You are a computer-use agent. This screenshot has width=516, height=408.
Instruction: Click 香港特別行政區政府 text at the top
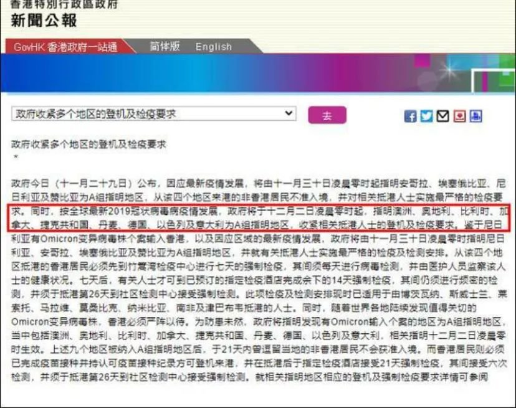pyautogui.click(x=64, y=4)
